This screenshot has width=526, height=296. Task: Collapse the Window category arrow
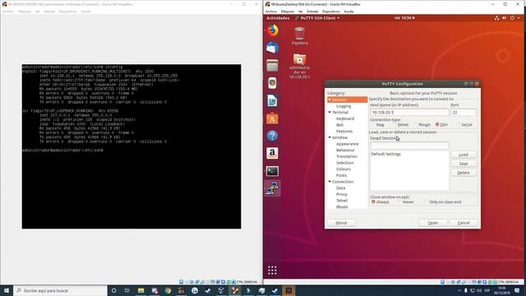point(330,137)
